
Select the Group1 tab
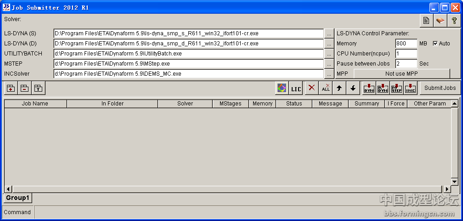coord(18,198)
